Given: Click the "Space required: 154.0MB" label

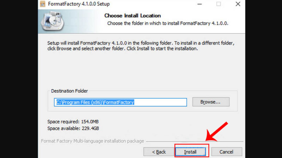Looking at the screenshot, I should (x=73, y=121).
